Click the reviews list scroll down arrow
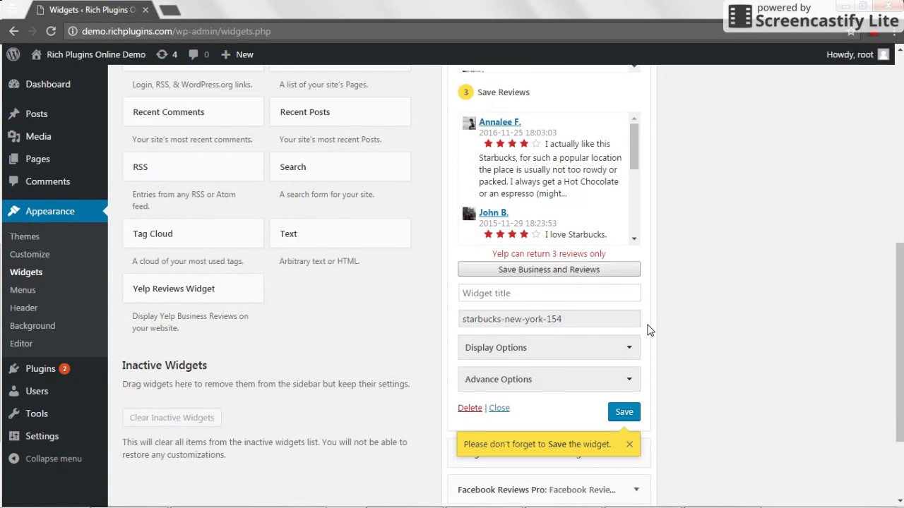Image resolution: width=904 pixels, height=508 pixels. coord(634,238)
